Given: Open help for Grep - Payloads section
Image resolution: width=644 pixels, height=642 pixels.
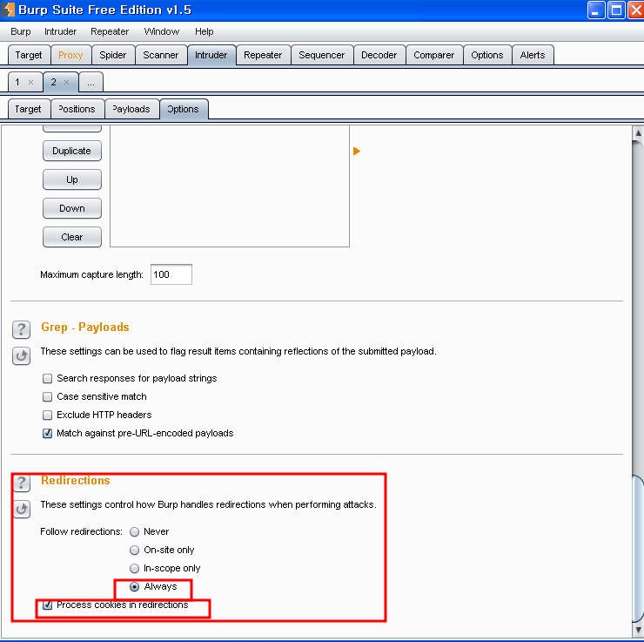Looking at the screenshot, I should (x=22, y=329).
